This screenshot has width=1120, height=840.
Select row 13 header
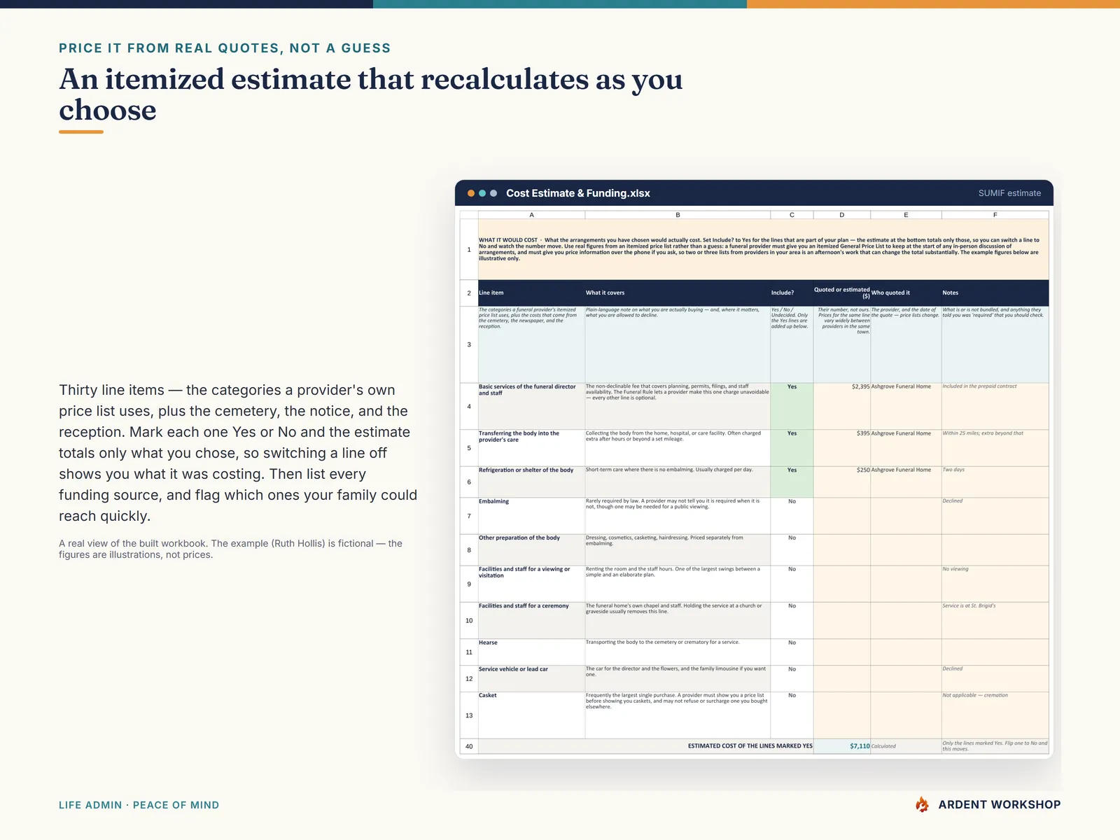(469, 715)
